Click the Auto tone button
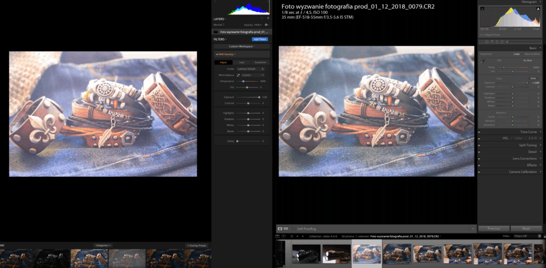The width and height of the screenshot is (546, 268). coord(533,78)
